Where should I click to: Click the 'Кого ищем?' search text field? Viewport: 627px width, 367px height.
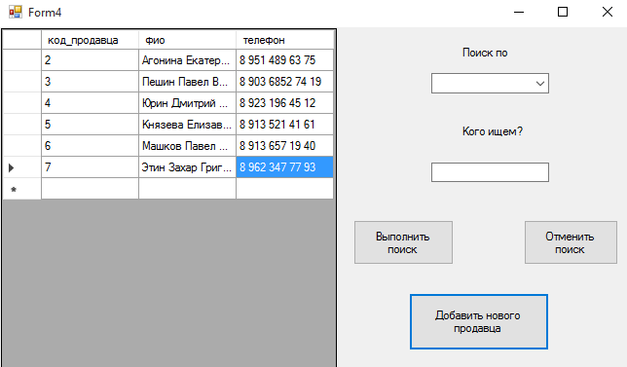(490, 172)
